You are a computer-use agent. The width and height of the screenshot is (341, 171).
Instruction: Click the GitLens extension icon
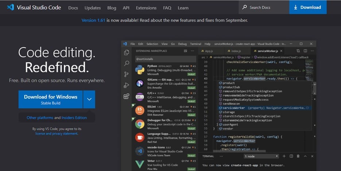pyautogui.click(x=140, y=84)
